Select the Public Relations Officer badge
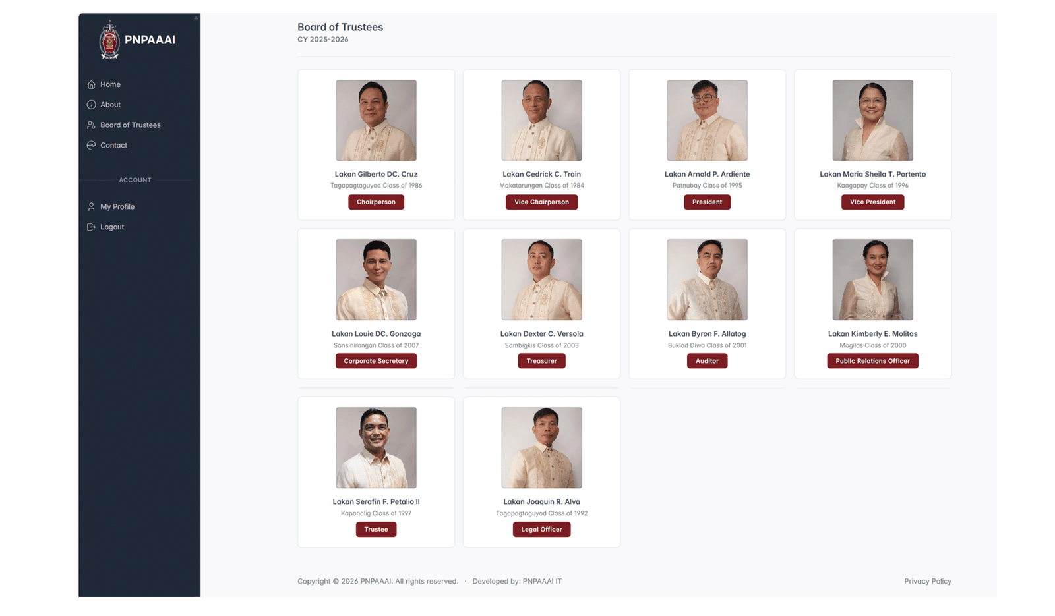 pyautogui.click(x=872, y=361)
